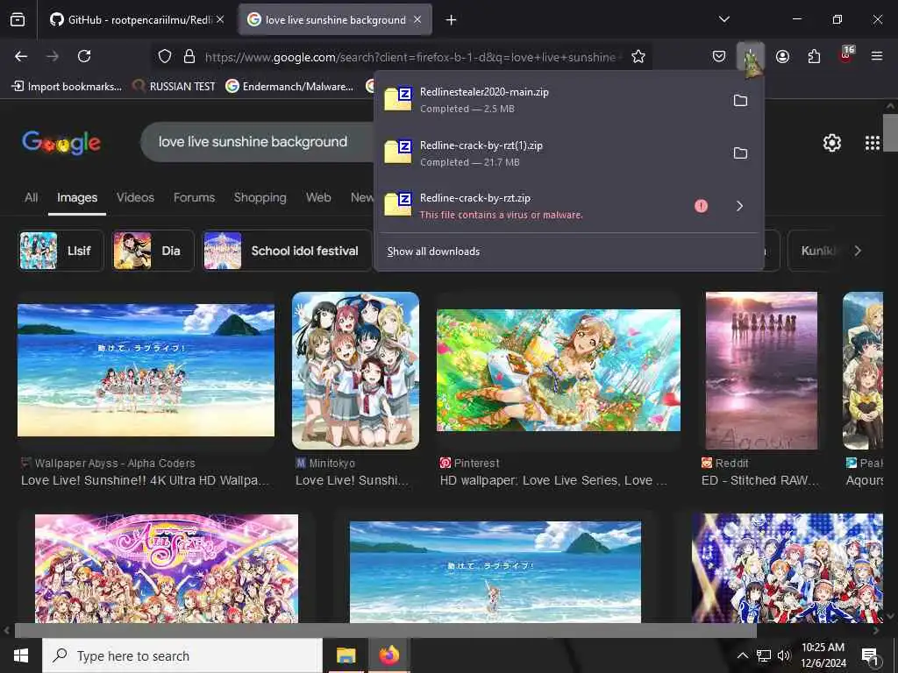Open the Pinterest HD wallpaper image
Image resolution: width=898 pixels, height=673 pixels.
coord(559,371)
